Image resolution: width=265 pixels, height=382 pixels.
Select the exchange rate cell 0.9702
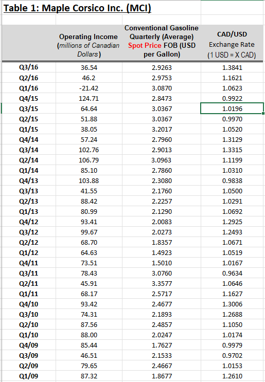point(232,355)
